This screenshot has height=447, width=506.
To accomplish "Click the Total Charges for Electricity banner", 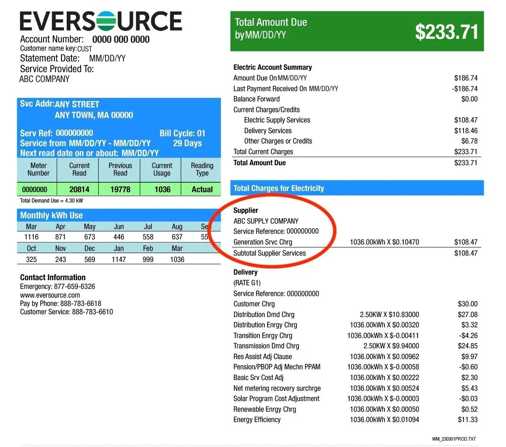I will pyautogui.click(x=357, y=188).
